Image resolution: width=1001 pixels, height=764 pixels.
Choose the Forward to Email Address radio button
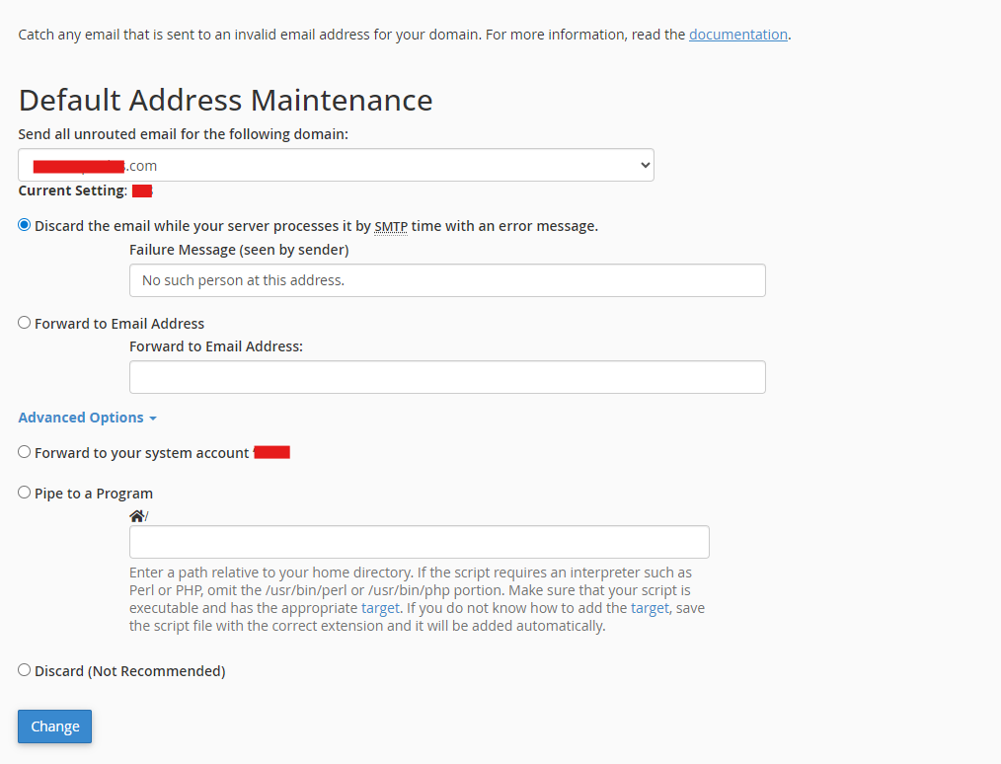(25, 323)
